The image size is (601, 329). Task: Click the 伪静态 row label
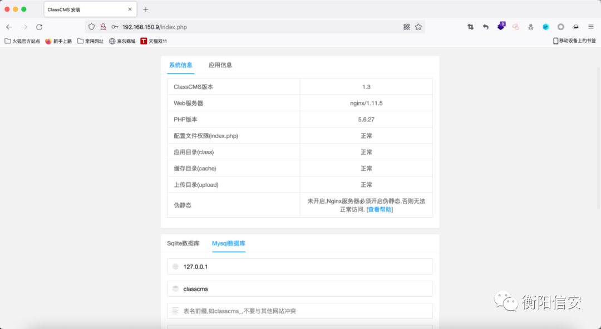pos(183,205)
